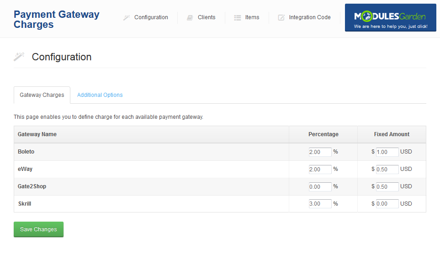440x260 pixels.
Task: Click the Items list icon
Action: [238, 18]
